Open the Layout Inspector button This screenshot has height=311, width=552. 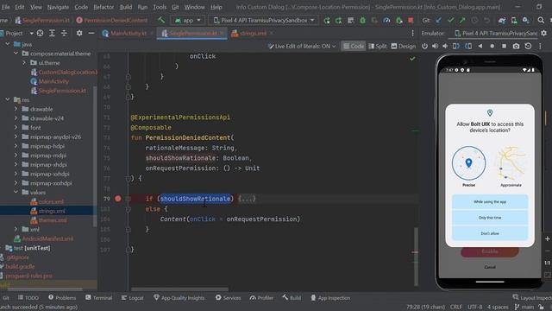point(532,298)
